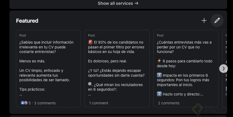
Task: Expand truncated text of second post ellipsis
Action: pyautogui.click(x=89, y=94)
